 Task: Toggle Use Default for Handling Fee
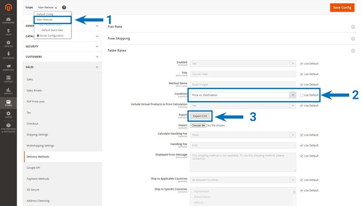tap(301, 145)
